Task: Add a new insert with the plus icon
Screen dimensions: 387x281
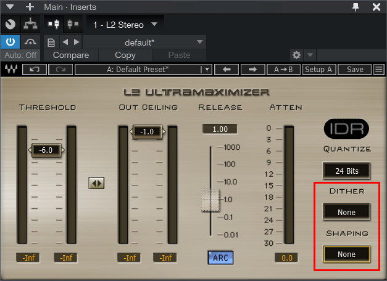Action: click(x=30, y=7)
